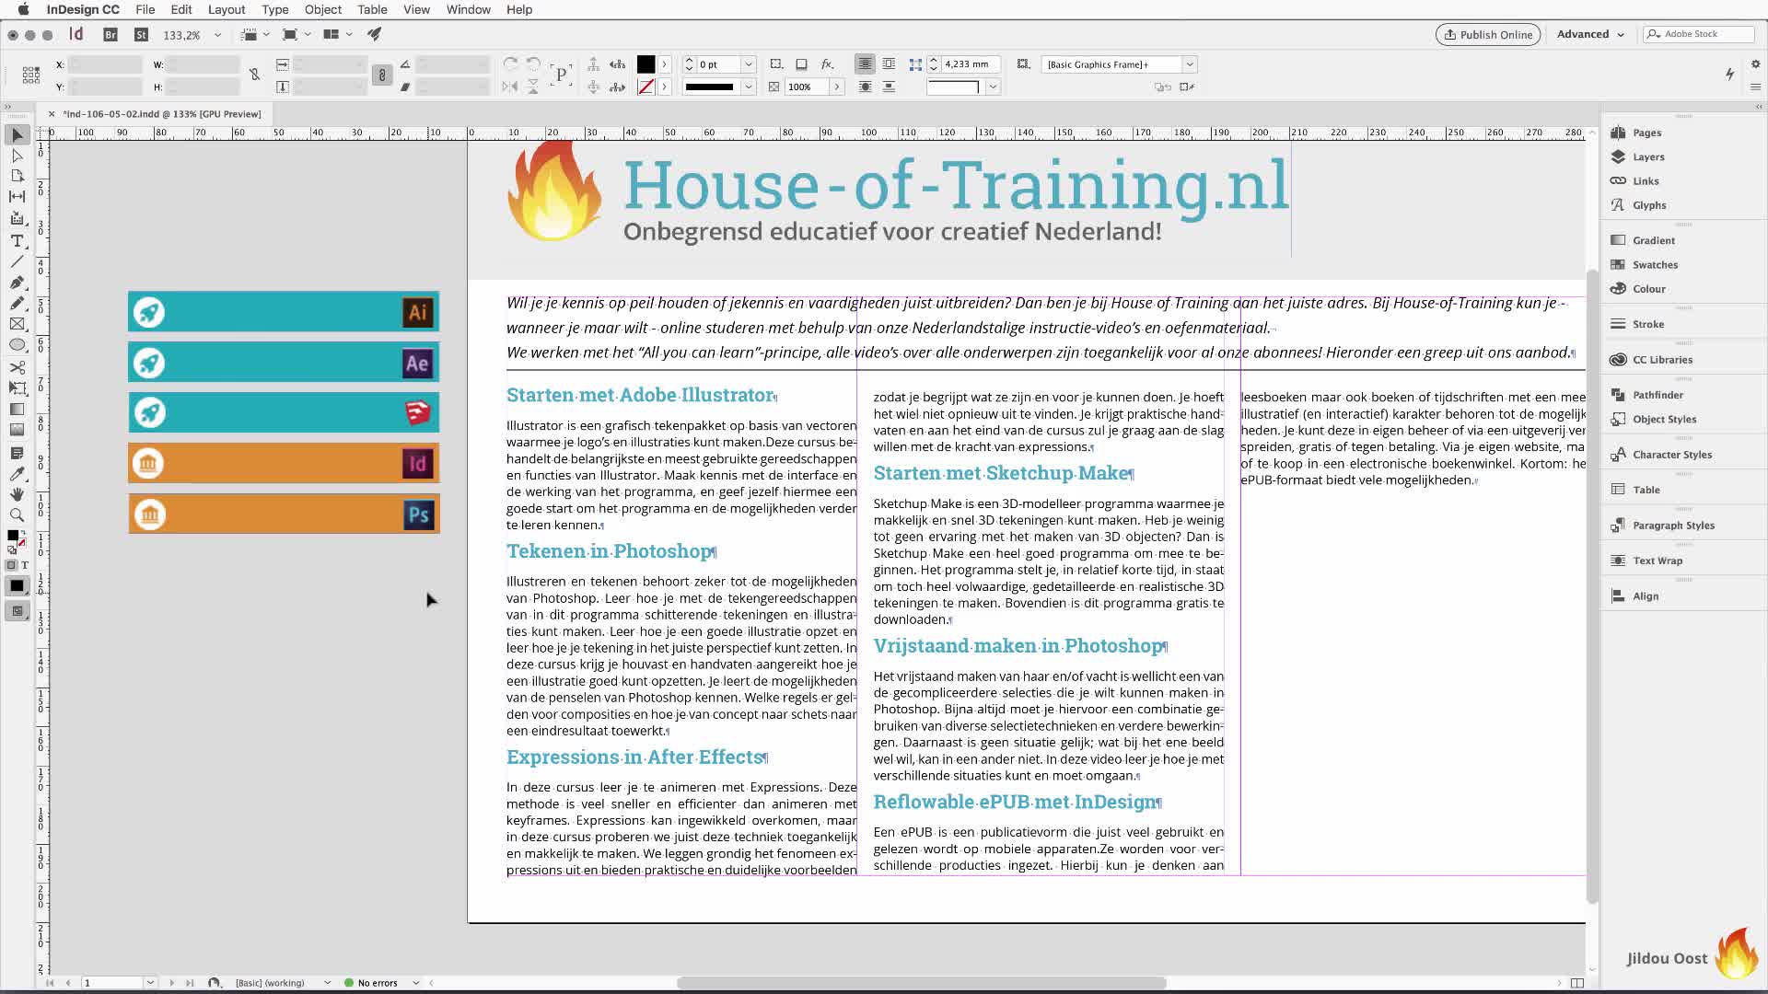Select the Line tool
This screenshot has width=1768, height=994.
pos(17,262)
